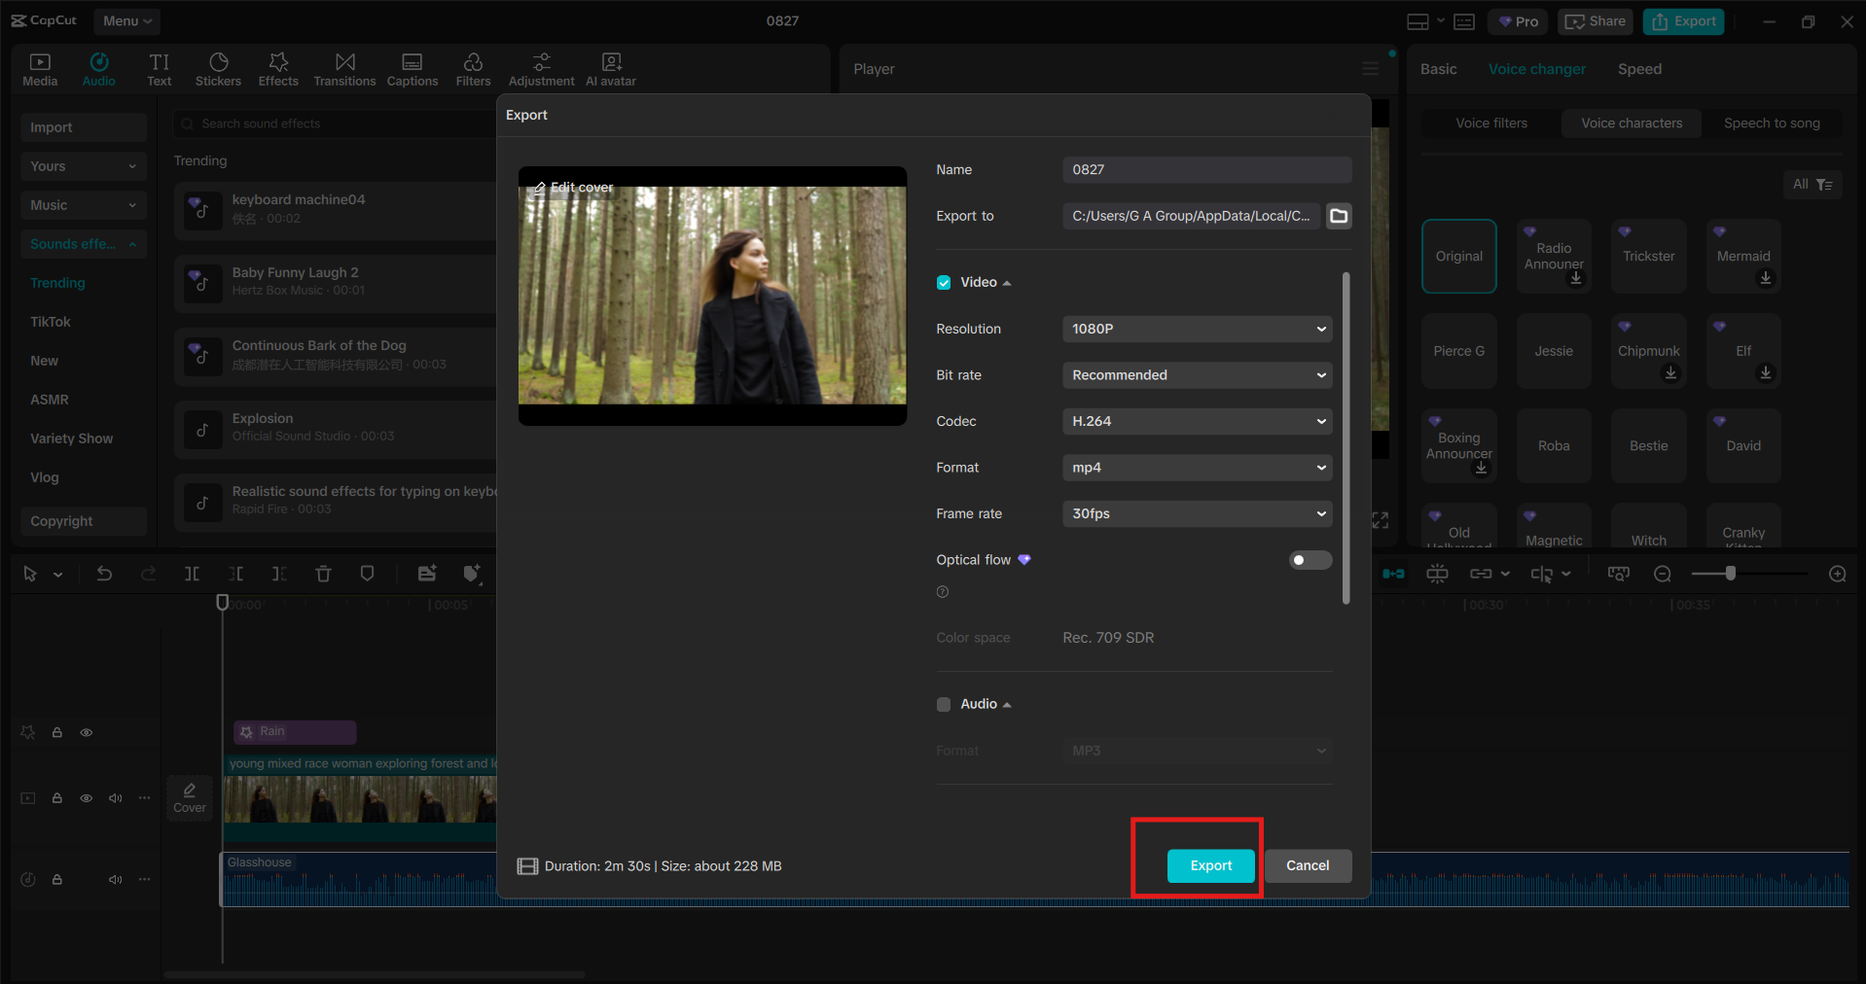
Task: Open the layout icon in title bar
Action: coord(1417,21)
